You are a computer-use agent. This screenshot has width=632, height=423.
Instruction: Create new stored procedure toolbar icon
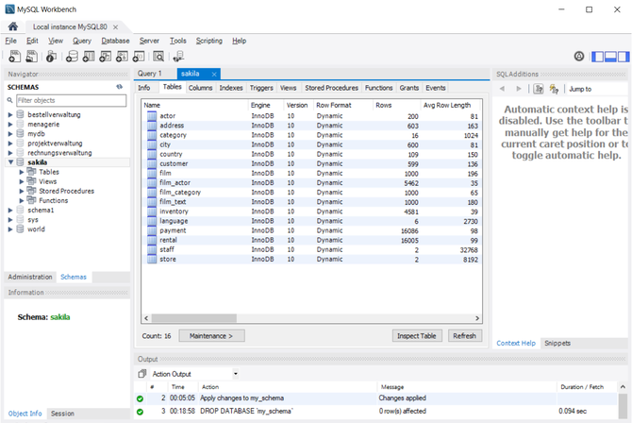pyautogui.click(x=122, y=57)
